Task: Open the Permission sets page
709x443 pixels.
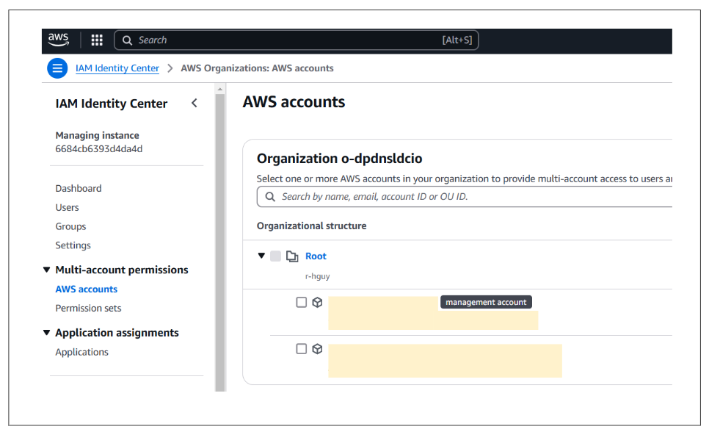Action: (x=88, y=308)
